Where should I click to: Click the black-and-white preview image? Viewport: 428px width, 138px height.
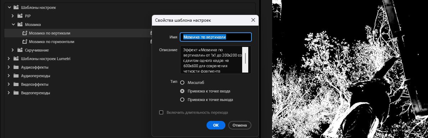pos(350,69)
